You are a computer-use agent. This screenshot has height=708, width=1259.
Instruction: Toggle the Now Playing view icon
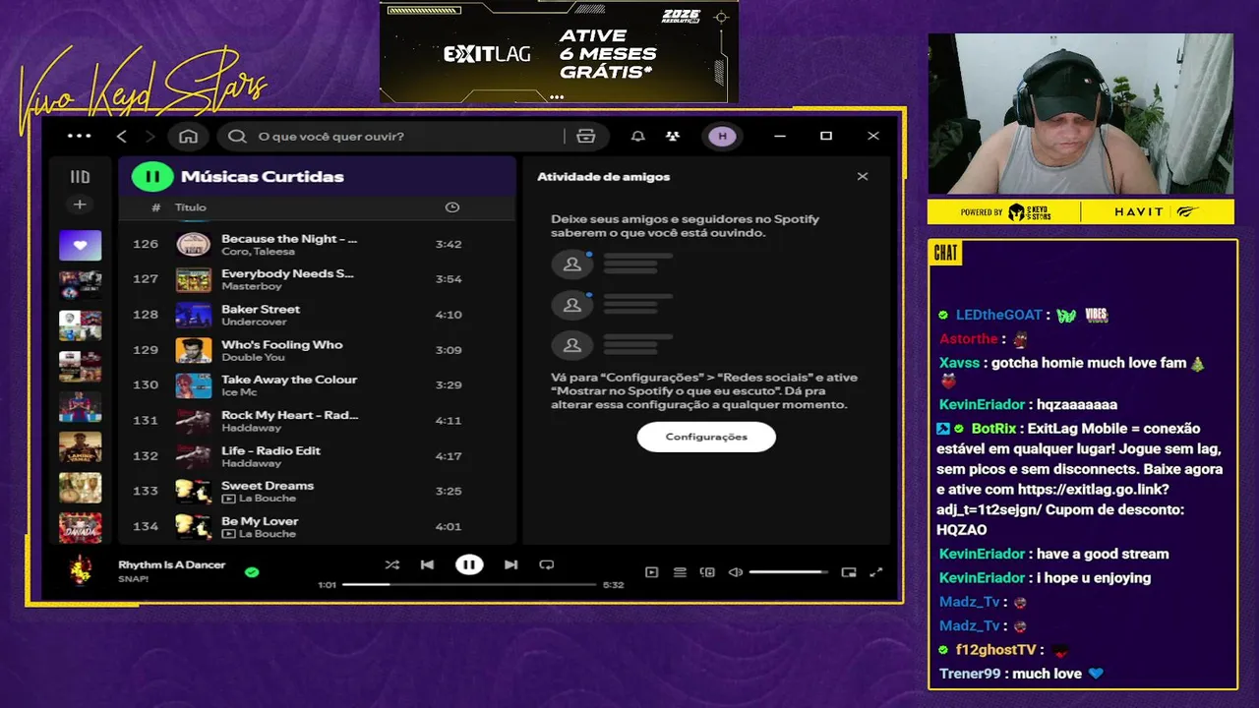click(x=651, y=572)
